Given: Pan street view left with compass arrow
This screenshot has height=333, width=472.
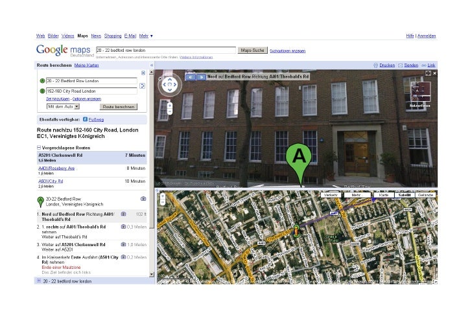Looking at the screenshot, I should pyautogui.click(x=165, y=84).
